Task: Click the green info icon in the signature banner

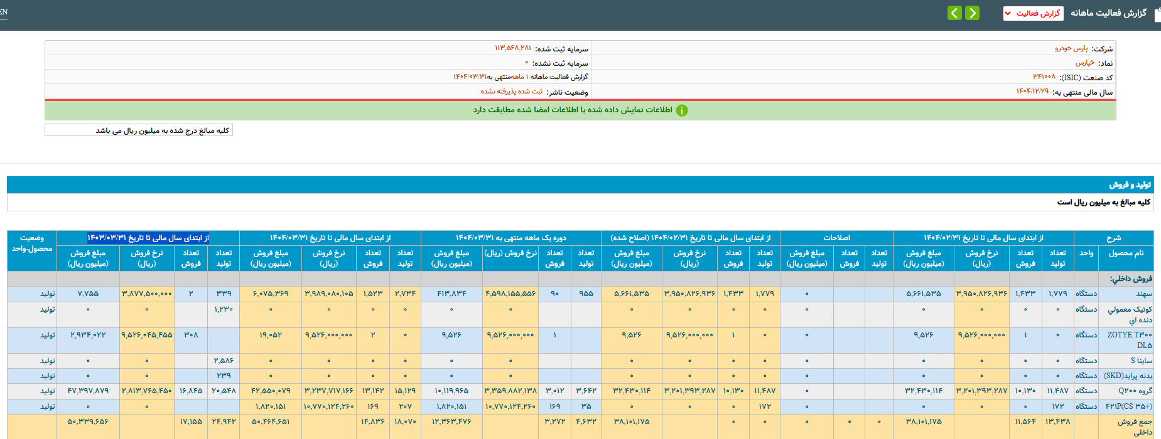Action: [x=682, y=110]
